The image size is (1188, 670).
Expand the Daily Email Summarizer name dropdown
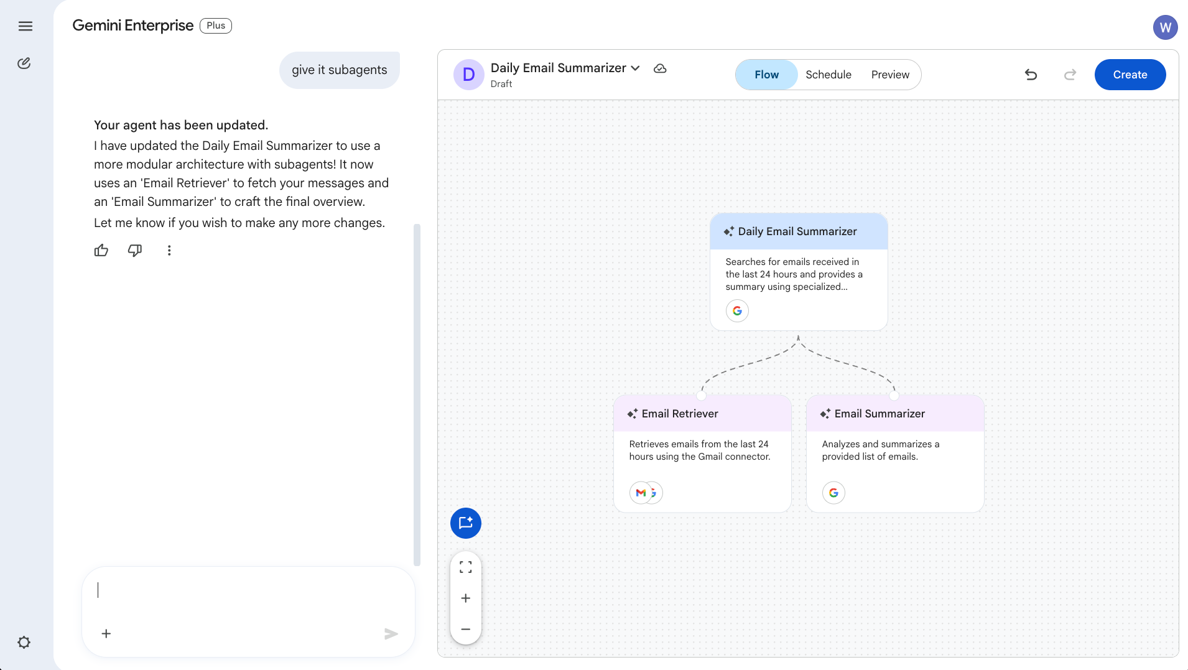(x=635, y=68)
